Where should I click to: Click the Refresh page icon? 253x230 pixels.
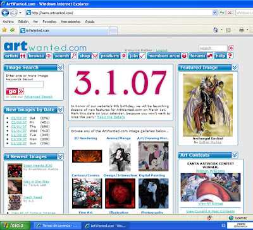tap(221, 13)
